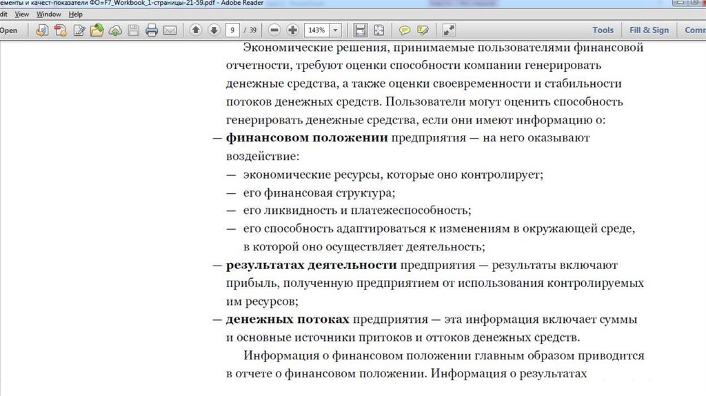This screenshot has height=396, width=706.
Task: Click the word 'воздействие:' in the document
Action: click(x=263, y=157)
